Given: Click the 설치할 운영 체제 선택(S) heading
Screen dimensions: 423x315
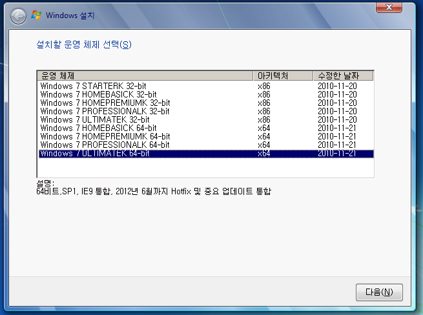Looking at the screenshot, I should pyautogui.click(x=84, y=45).
